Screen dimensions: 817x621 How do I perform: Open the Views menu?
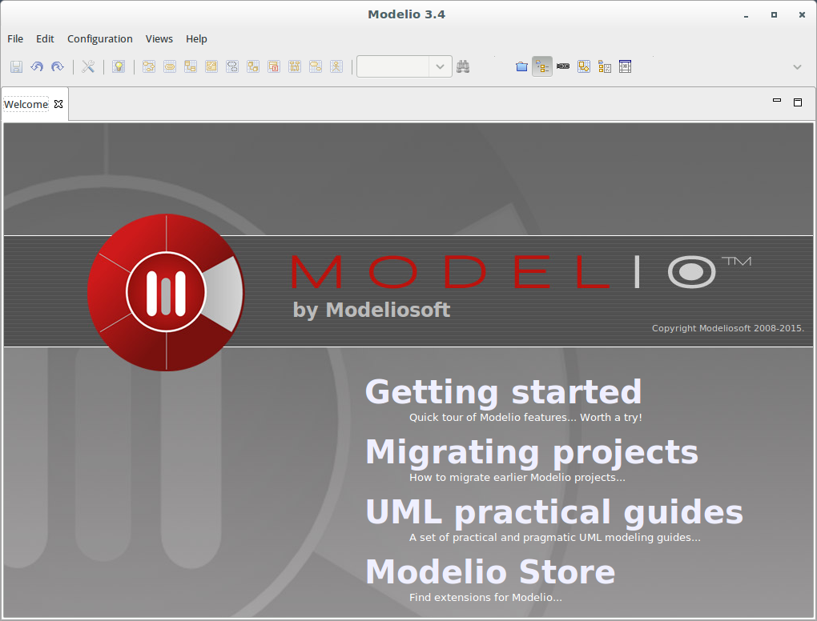point(159,39)
